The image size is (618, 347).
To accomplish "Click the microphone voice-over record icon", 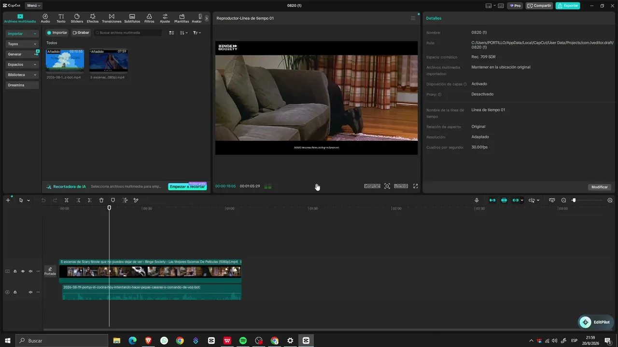I will click(x=477, y=200).
